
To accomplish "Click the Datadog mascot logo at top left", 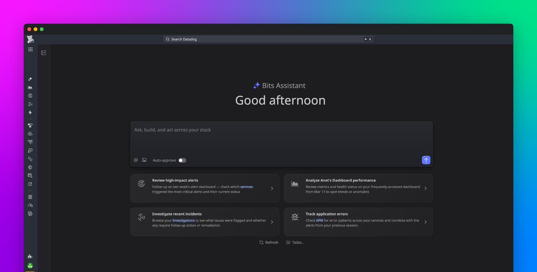I will click(x=30, y=39).
